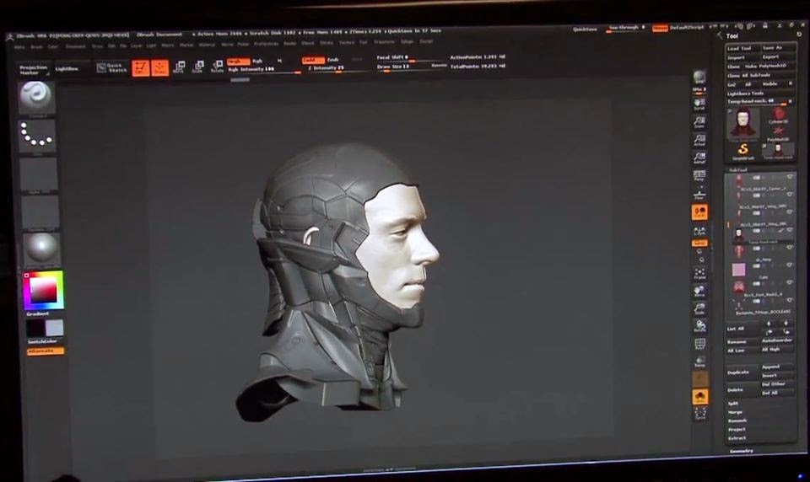The height and width of the screenshot is (482, 810).
Task: Toggle the orange Local transformations icon
Action: pos(699,212)
